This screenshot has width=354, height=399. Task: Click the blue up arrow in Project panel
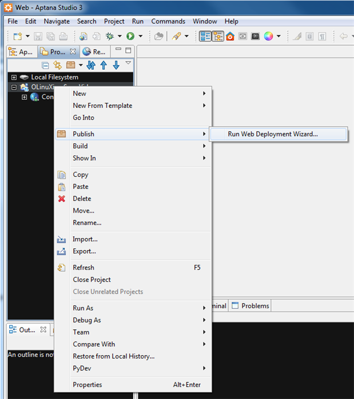[x=104, y=65]
